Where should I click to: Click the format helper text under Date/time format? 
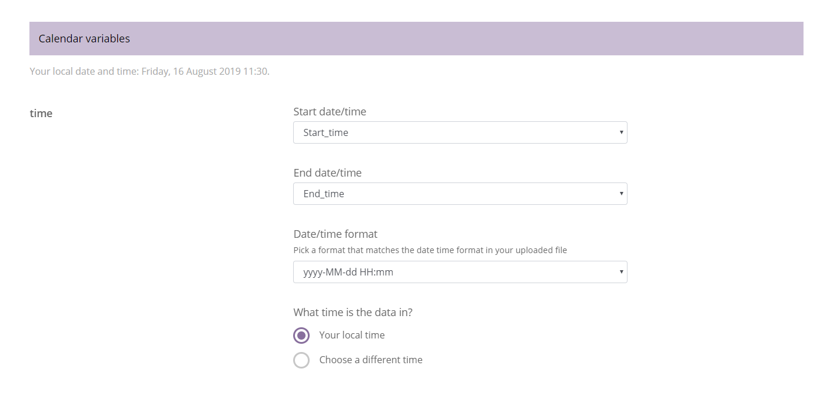(x=430, y=250)
